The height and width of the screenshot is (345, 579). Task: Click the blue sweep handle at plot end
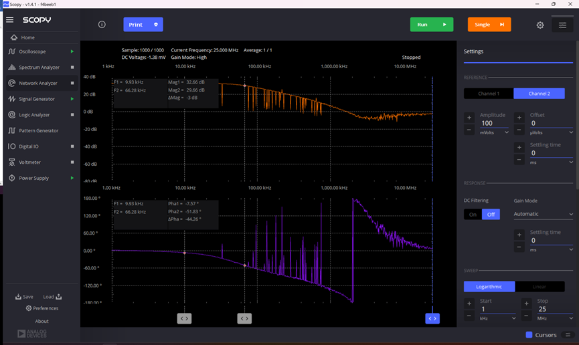pyautogui.click(x=432, y=318)
